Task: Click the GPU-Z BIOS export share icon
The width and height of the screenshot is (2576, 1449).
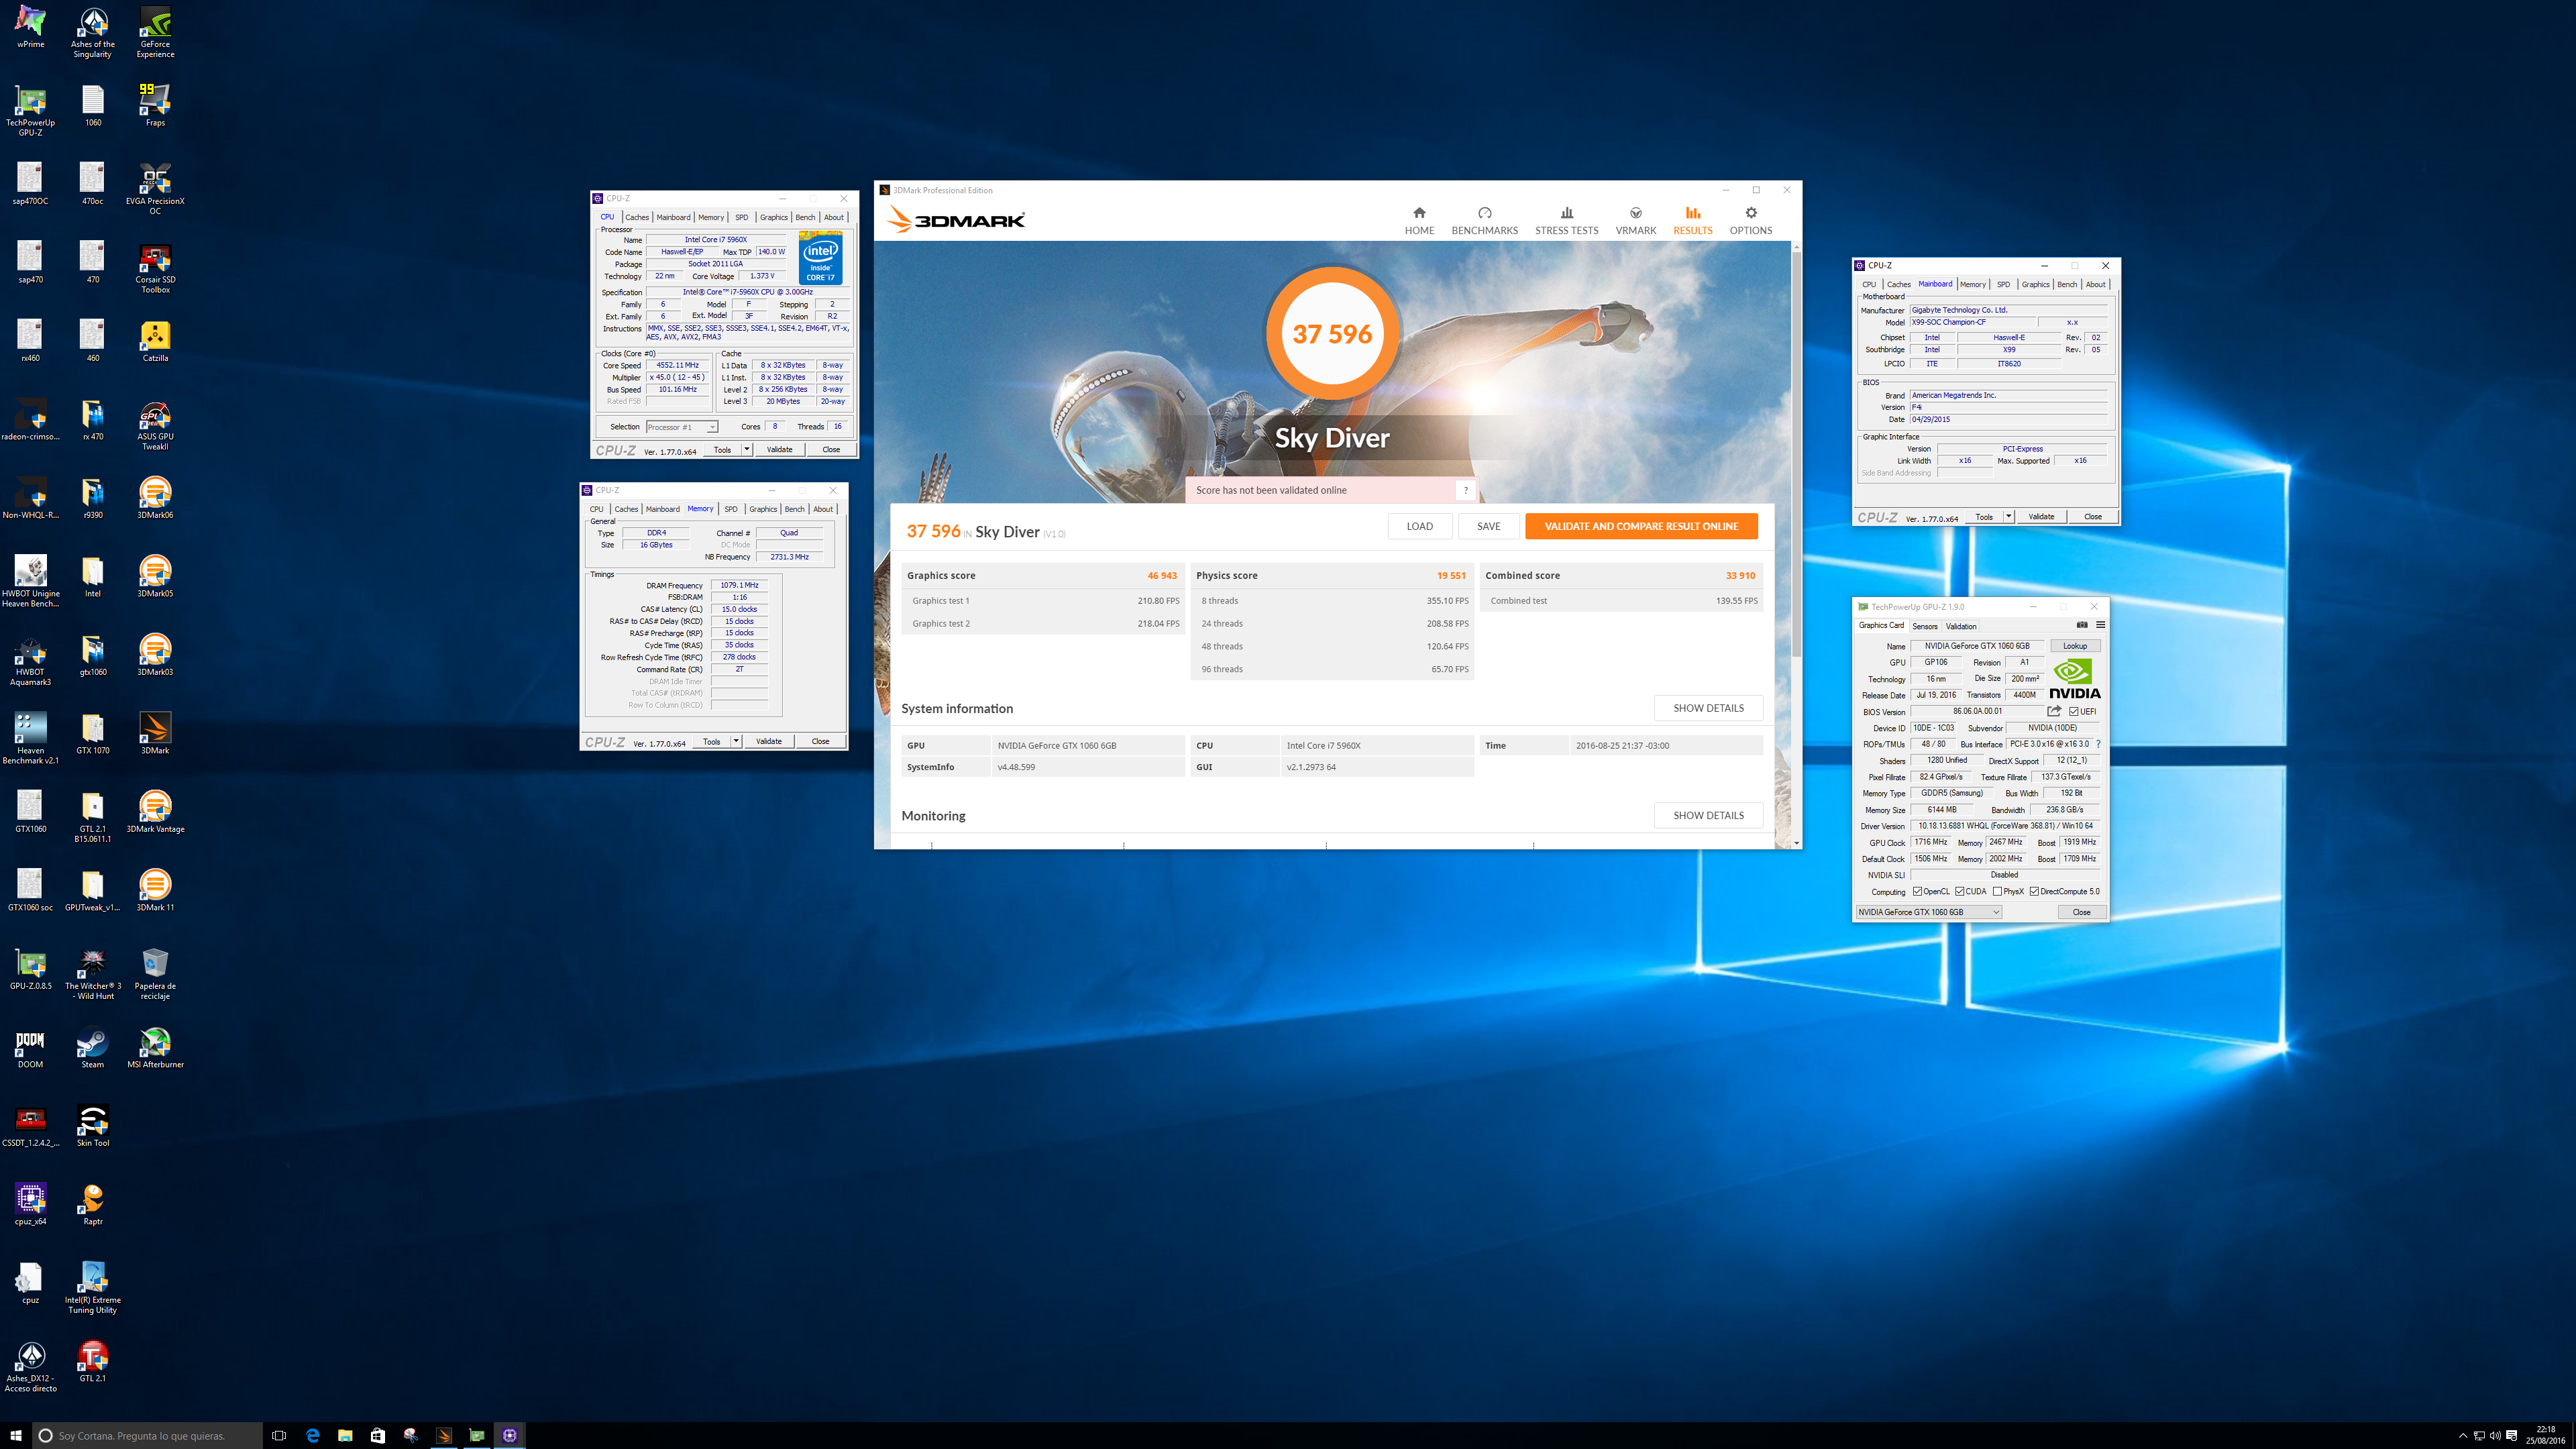Action: coord(2054,711)
